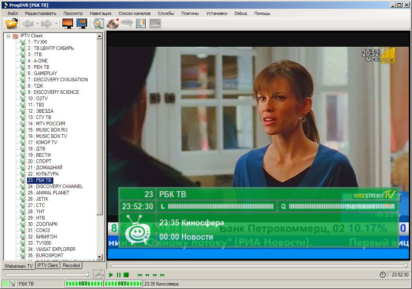Stop playback with the green Stop button
The width and height of the screenshot is (412, 289).
[x=126, y=275]
